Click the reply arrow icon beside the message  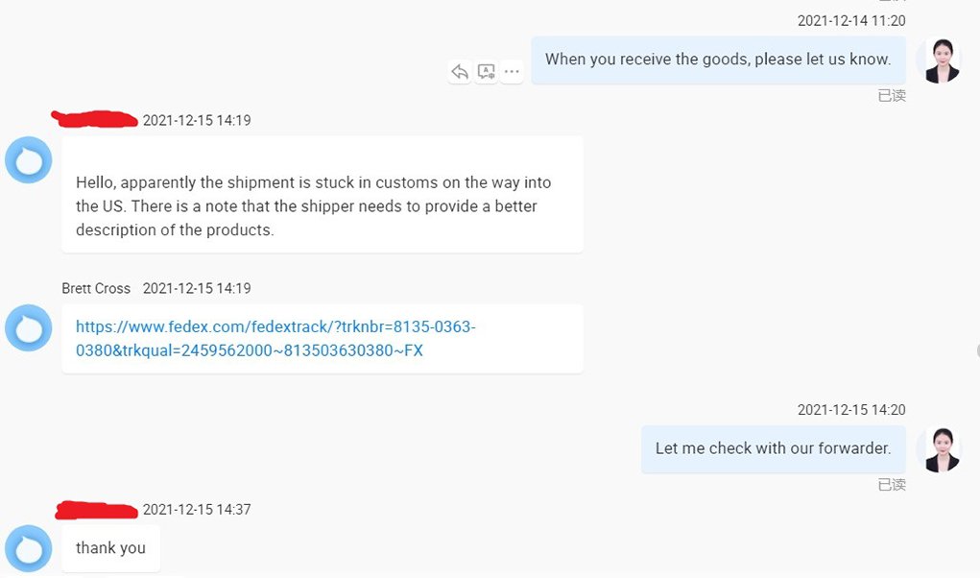[461, 72]
